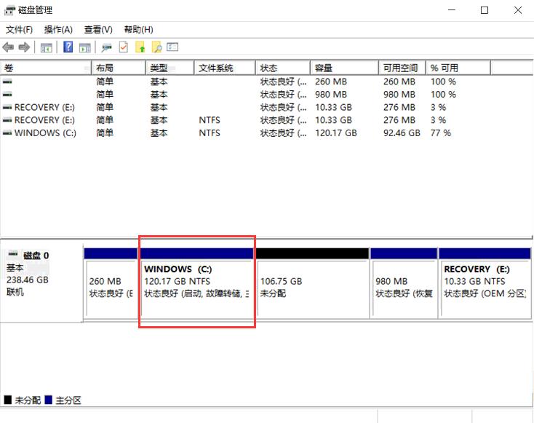Sort by the 文件系统 column header

225,68
